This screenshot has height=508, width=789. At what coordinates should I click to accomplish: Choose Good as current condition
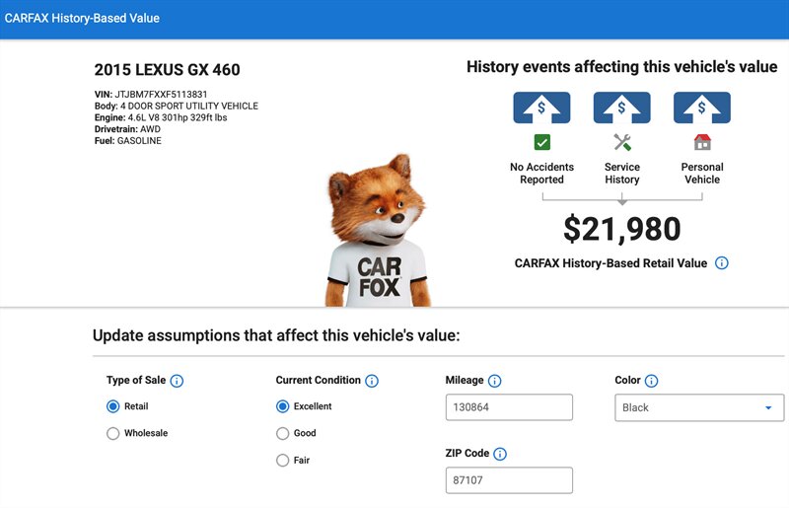pyautogui.click(x=283, y=433)
